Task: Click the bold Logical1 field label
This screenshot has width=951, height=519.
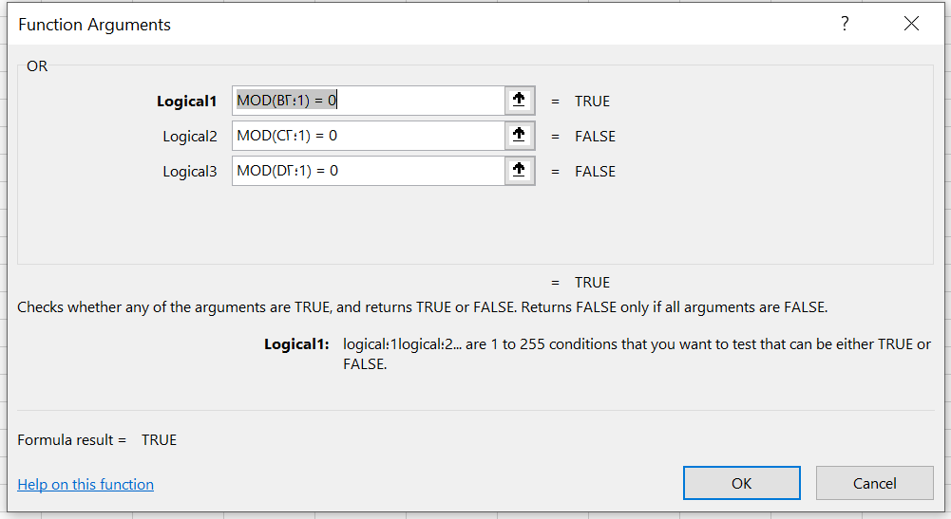Action: tap(187, 102)
